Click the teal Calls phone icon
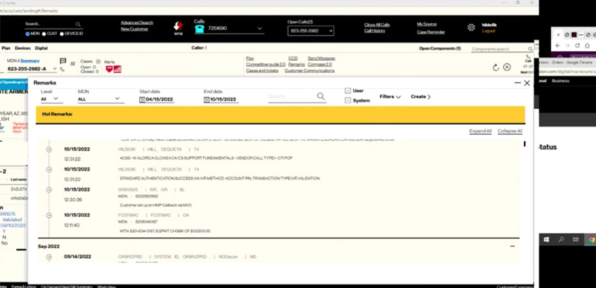596x288 pixels. pyautogui.click(x=199, y=29)
